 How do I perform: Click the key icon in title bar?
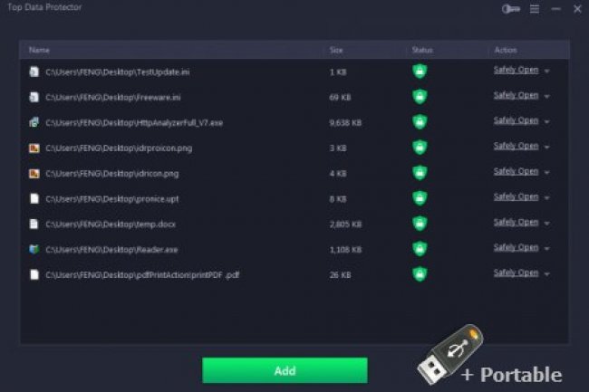tap(511, 9)
